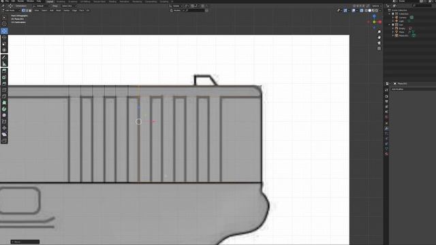Collapse the Gun collection
Image resolution: width=436 pixels, height=245 pixels.
(390, 24)
